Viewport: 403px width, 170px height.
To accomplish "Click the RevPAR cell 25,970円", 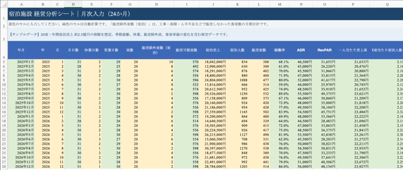I will [x=325, y=84].
